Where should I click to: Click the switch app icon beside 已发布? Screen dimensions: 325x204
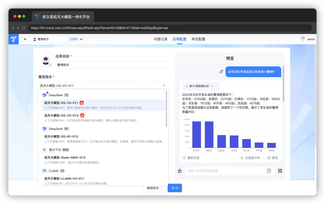81,39
